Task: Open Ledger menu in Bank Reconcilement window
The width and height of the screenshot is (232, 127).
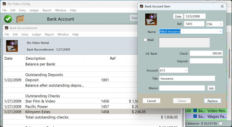Action: (37, 34)
